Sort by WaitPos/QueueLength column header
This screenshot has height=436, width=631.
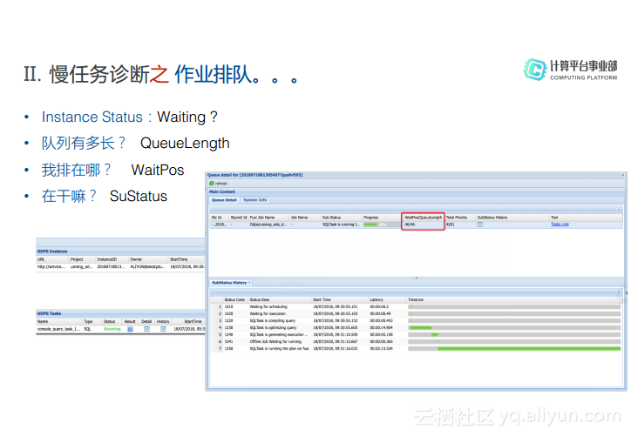(x=423, y=218)
